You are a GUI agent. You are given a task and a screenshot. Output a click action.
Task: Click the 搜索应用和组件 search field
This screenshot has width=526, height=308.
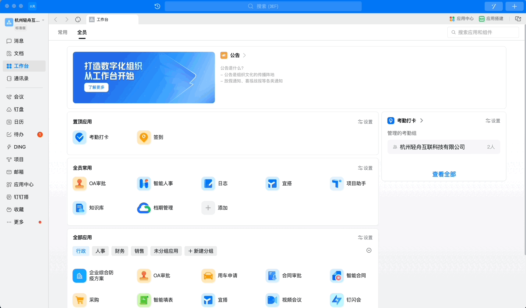point(483,32)
